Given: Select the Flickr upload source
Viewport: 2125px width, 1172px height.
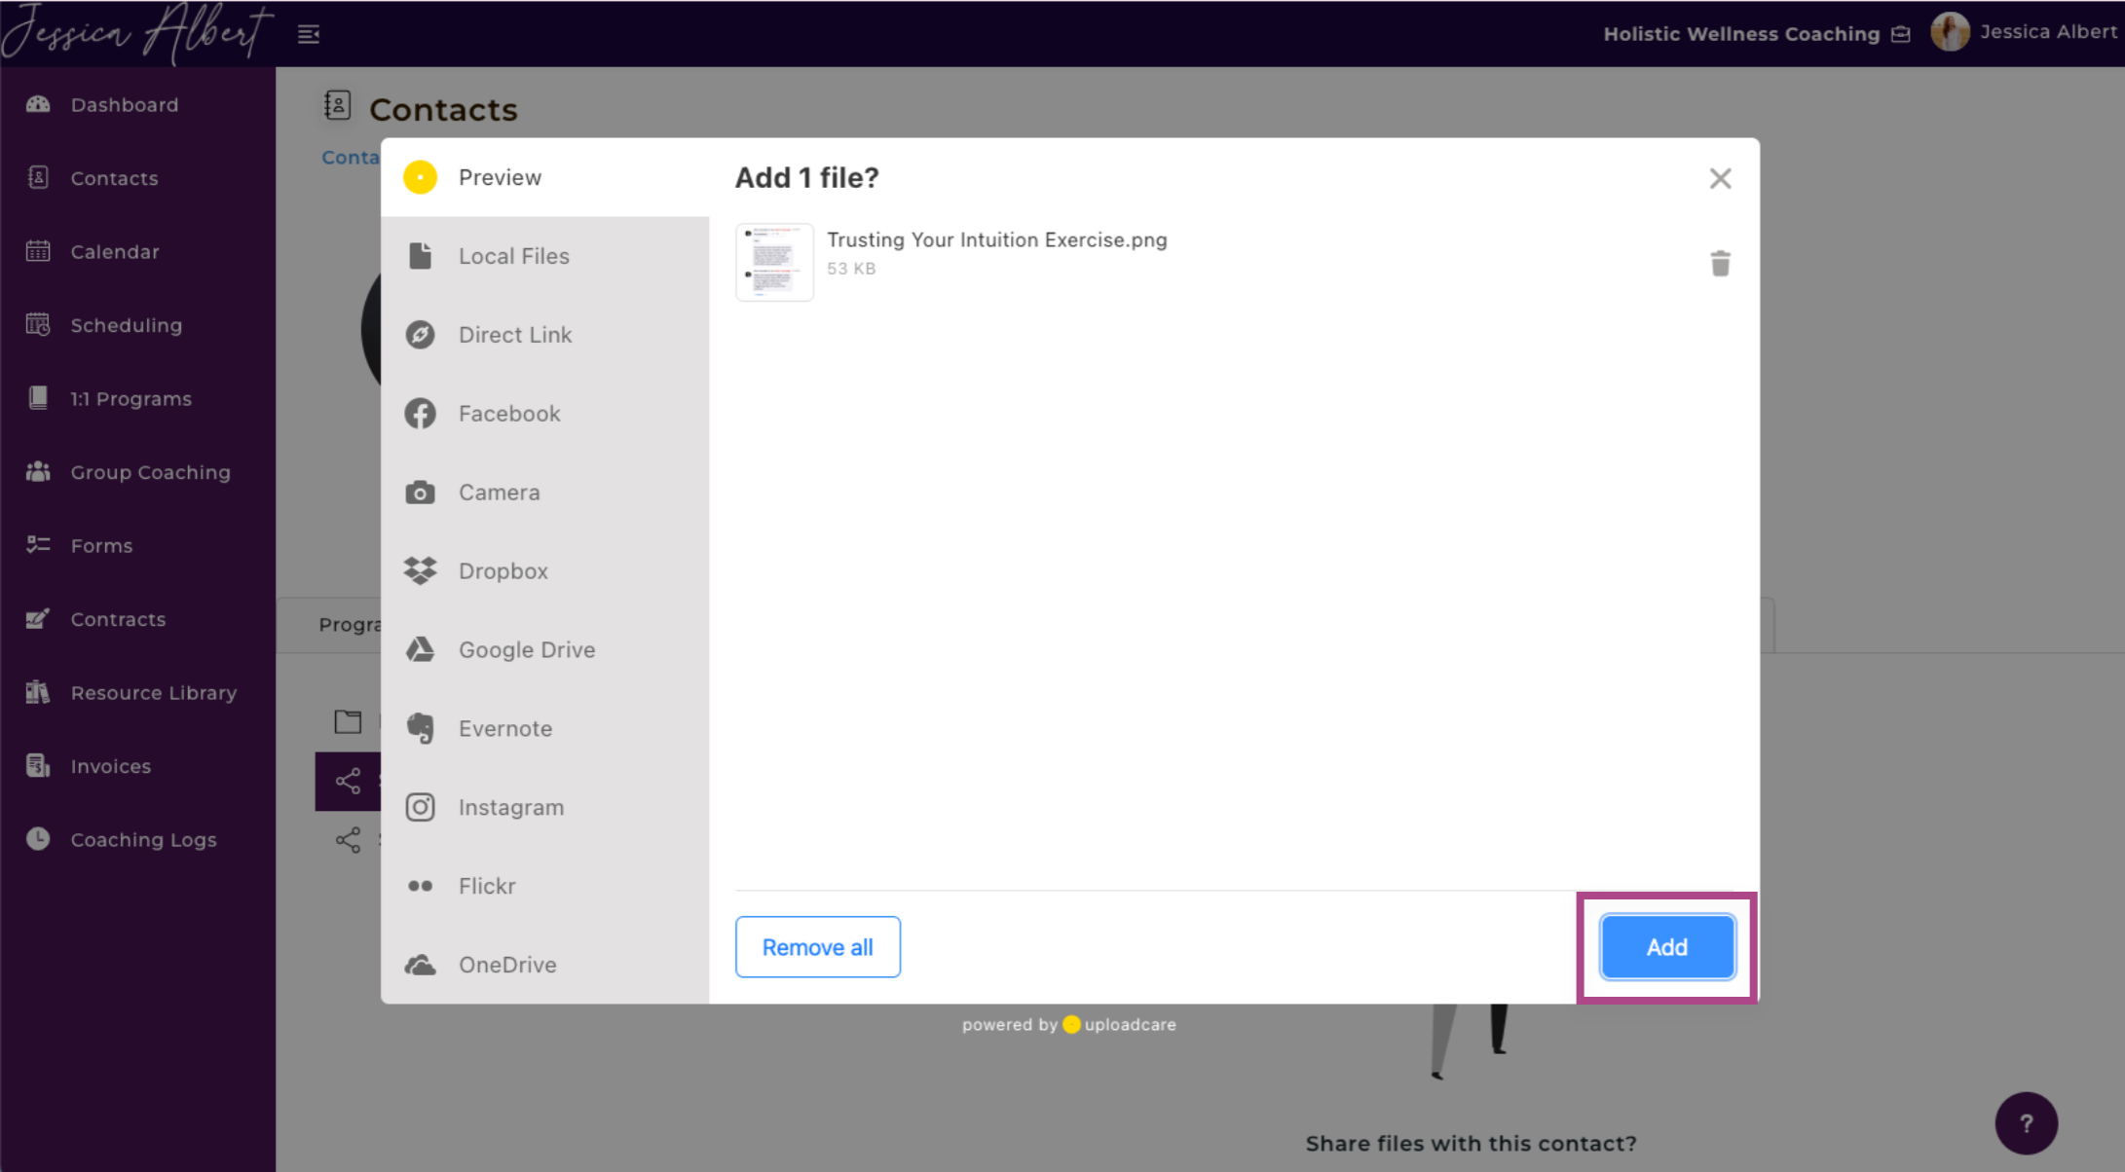Looking at the screenshot, I should click(x=487, y=887).
